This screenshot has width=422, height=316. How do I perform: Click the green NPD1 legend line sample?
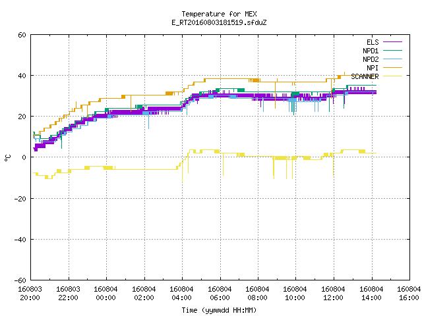pos(393,51)
